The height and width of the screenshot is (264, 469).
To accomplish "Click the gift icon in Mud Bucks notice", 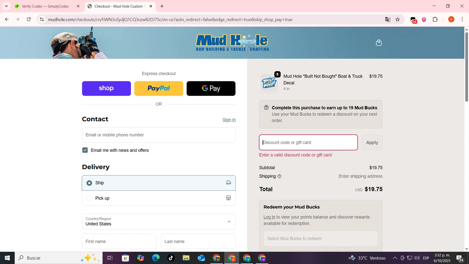I will [x=266, y=108].
